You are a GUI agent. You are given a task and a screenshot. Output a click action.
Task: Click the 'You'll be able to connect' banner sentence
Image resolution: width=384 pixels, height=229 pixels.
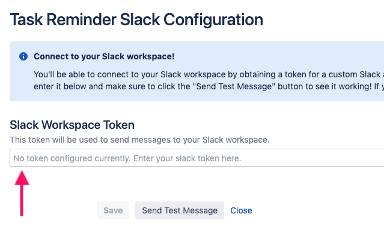(x=209, y=74)
